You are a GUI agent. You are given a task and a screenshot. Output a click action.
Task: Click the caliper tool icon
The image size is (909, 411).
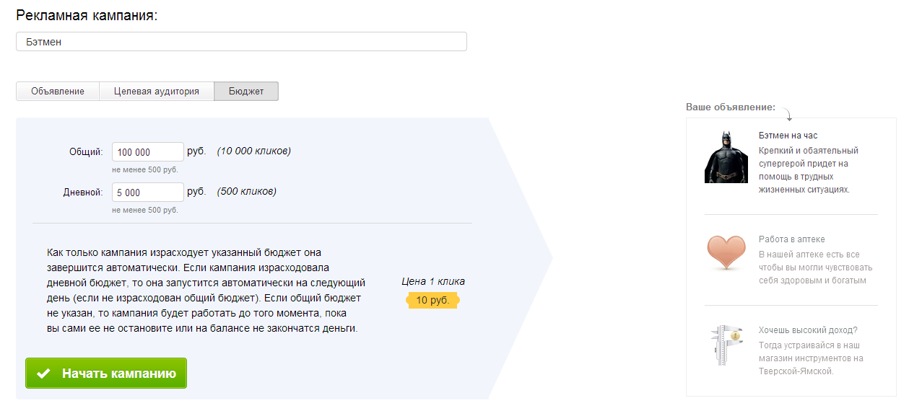[726, 345]
